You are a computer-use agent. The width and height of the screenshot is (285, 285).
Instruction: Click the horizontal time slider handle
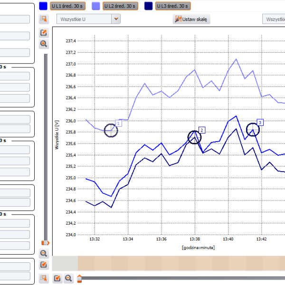tap(79, 278)
